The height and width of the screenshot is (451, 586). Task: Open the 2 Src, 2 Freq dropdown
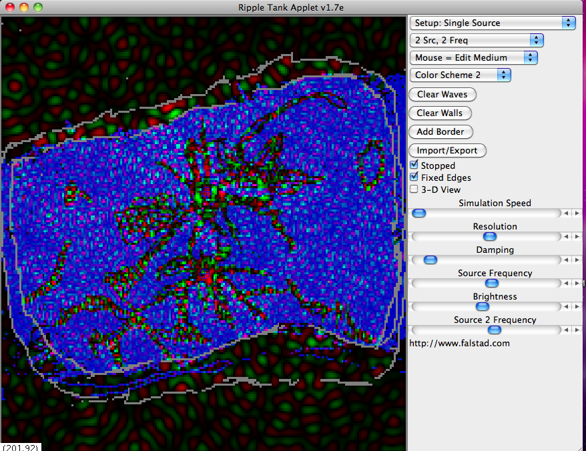coord(477,40)
